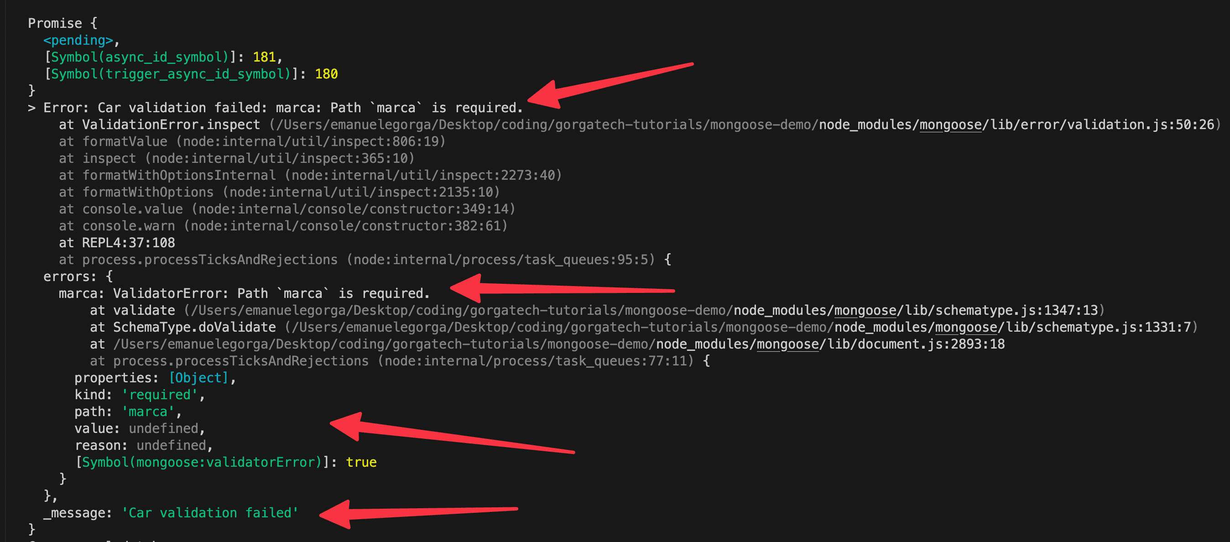The width and height of the screenshot is (1230, 542).
Task: Open the mongoose link in the validation.js path
Action: (950, 125)
